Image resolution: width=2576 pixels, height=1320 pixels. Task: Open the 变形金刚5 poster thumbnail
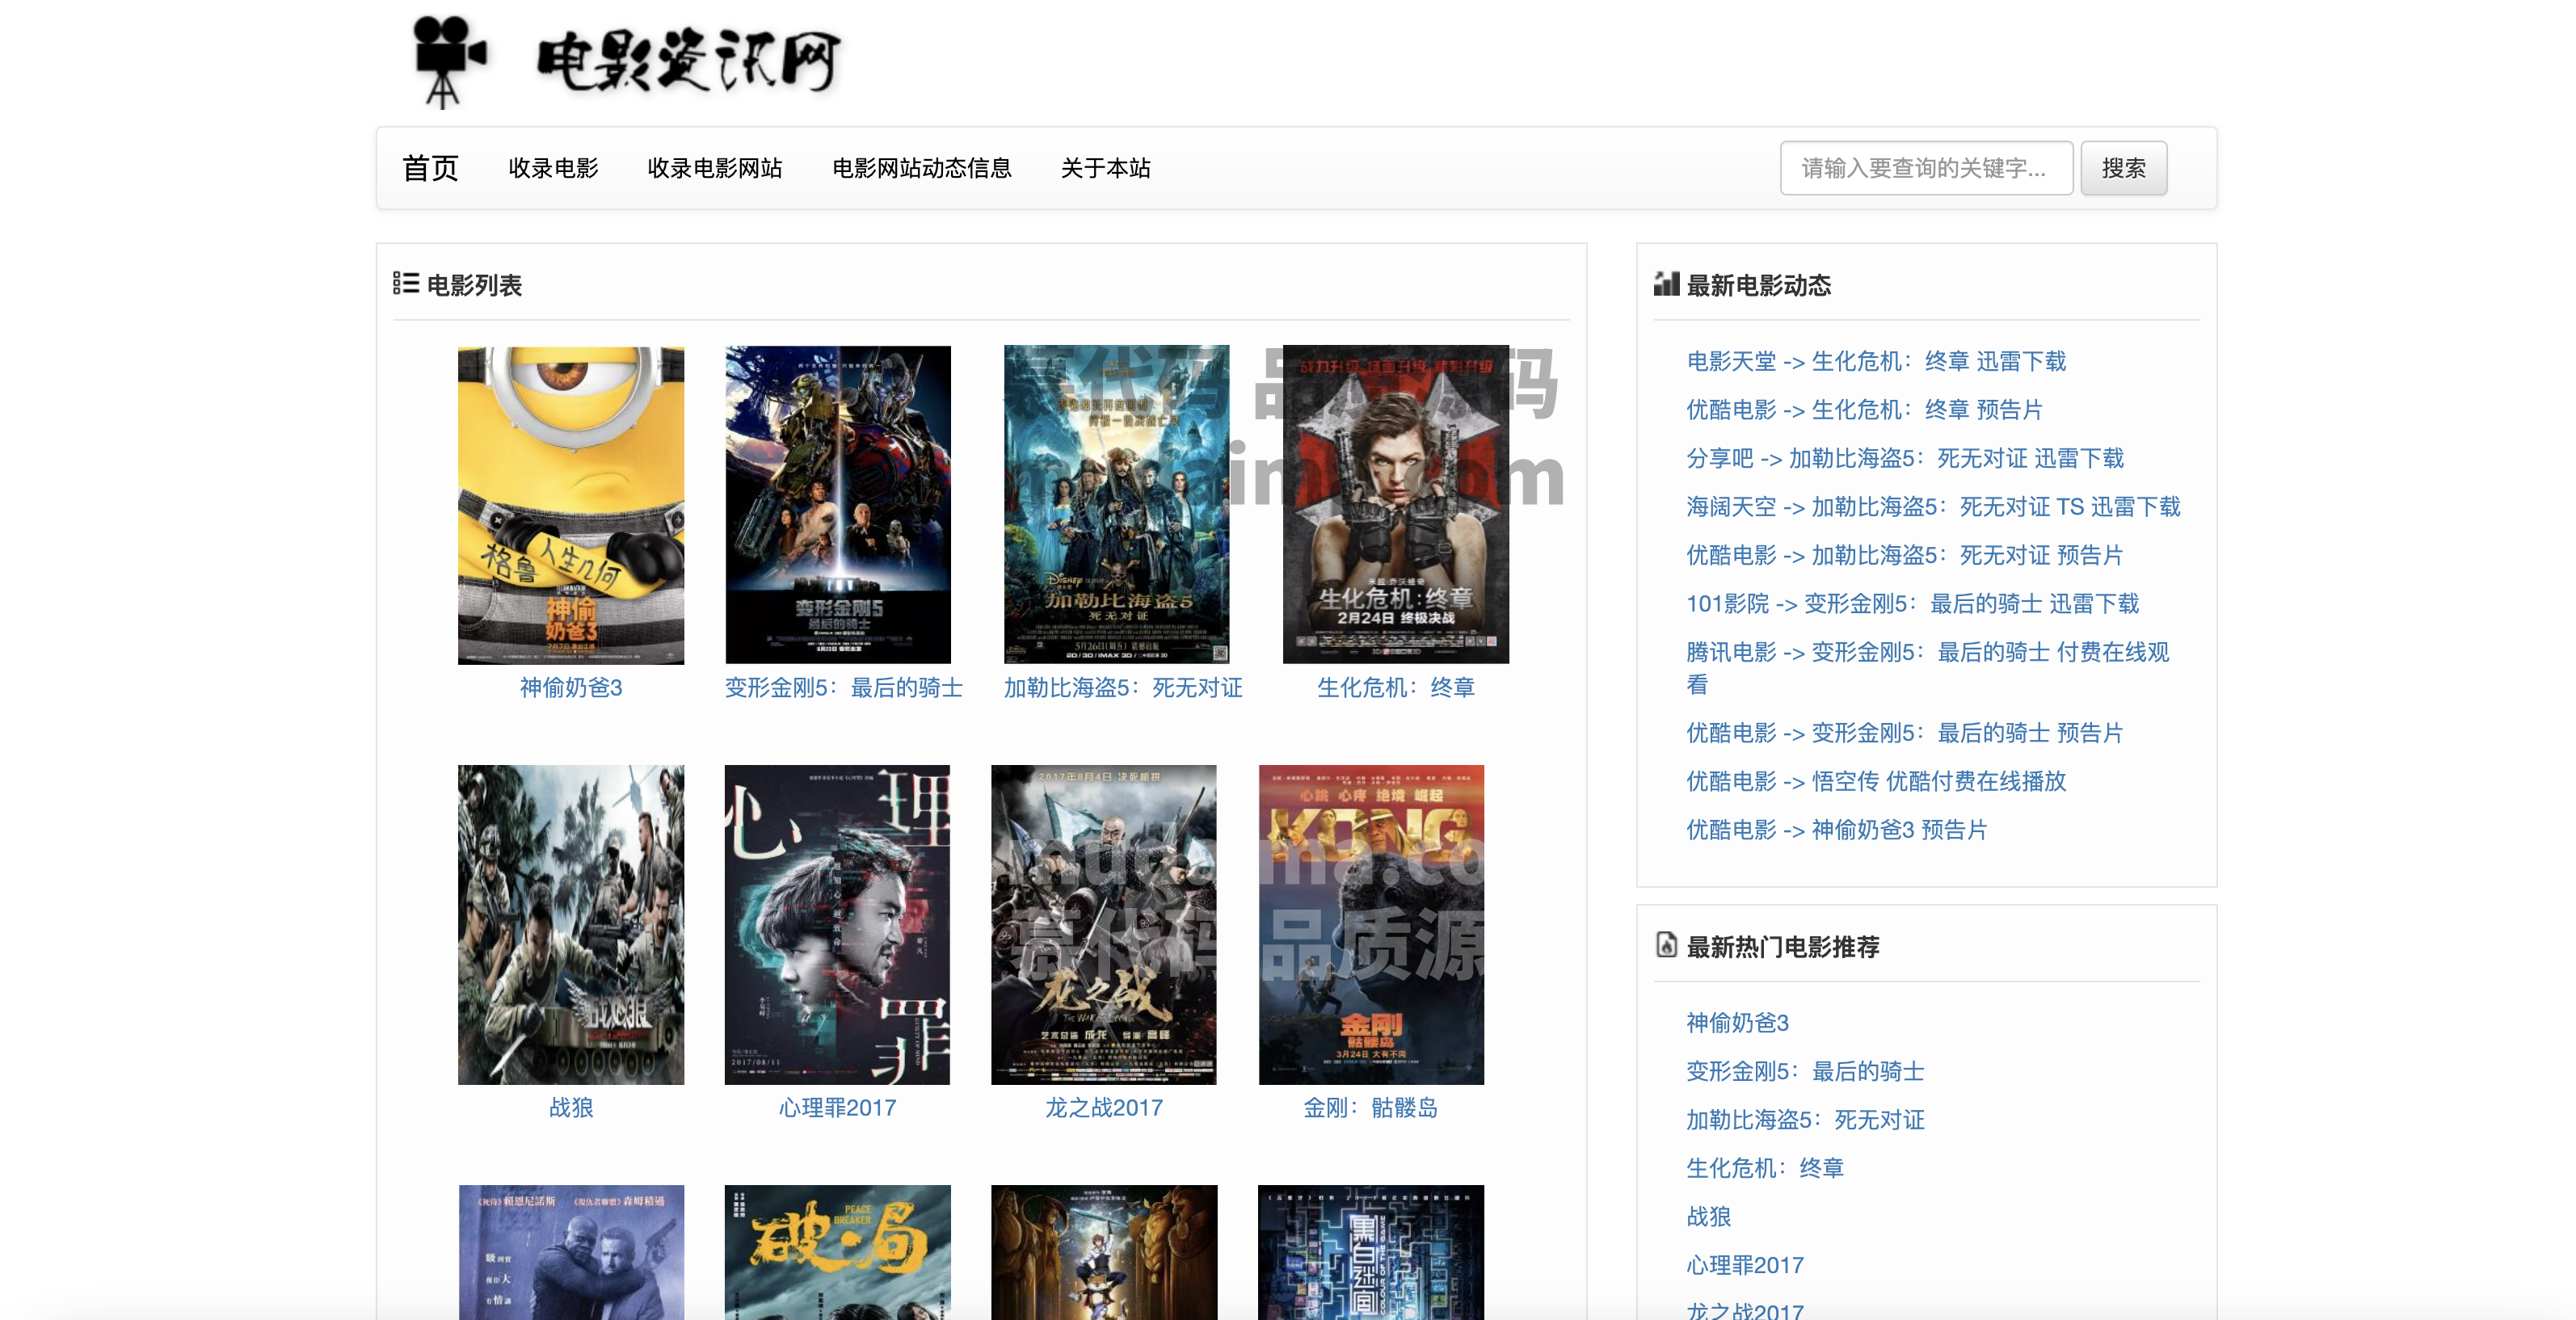pos(838,505)
